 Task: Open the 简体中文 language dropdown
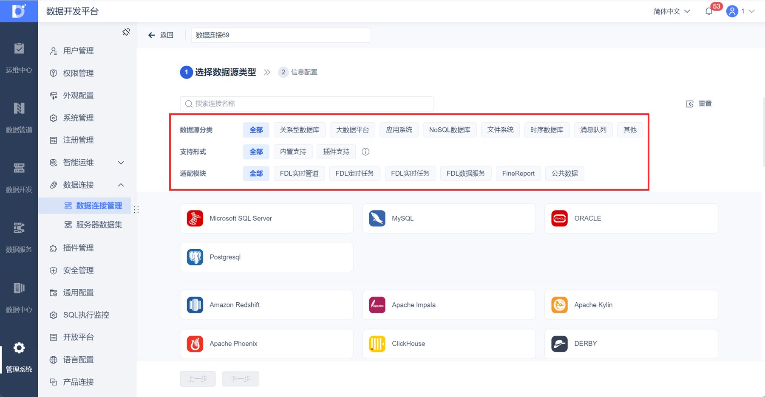click(x=671, y=11)
